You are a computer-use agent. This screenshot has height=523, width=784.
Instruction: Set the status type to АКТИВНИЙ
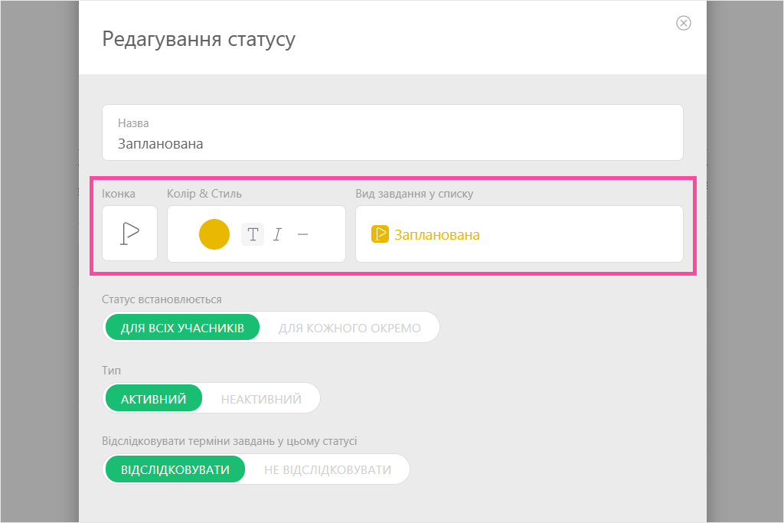[x=153, y=399]
